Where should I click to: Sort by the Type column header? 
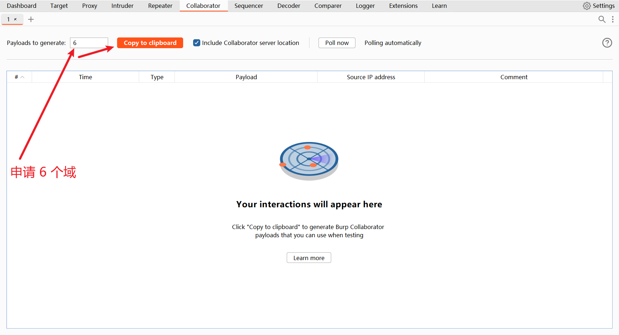click(157, 77)
